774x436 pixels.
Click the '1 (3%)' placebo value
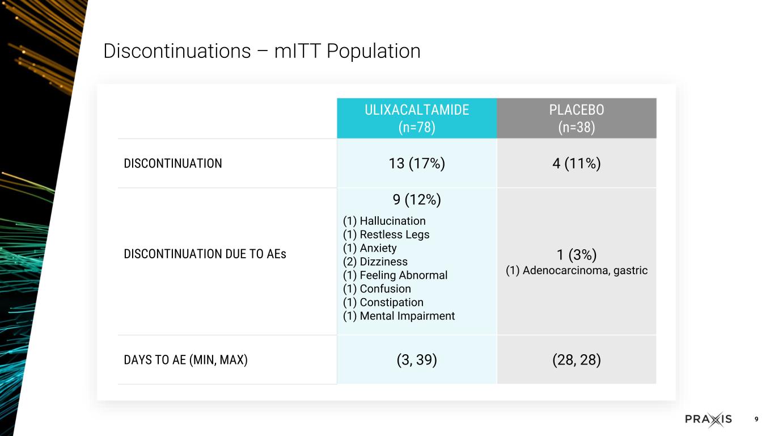pos(576,255)
